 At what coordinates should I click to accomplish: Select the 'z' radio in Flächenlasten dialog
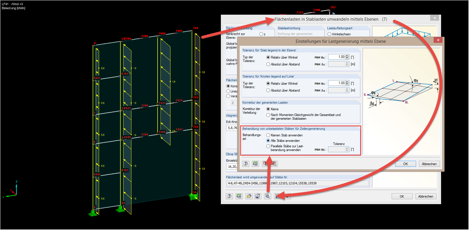click(261, 34)
